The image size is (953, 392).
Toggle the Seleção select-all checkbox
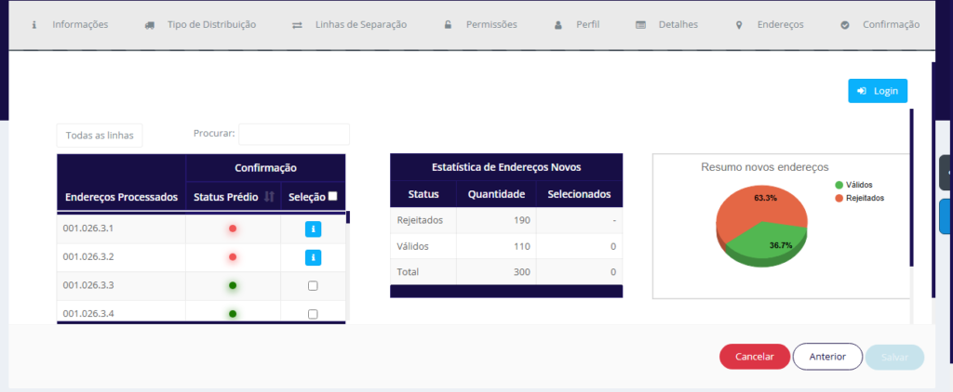[x=333, y=196]
